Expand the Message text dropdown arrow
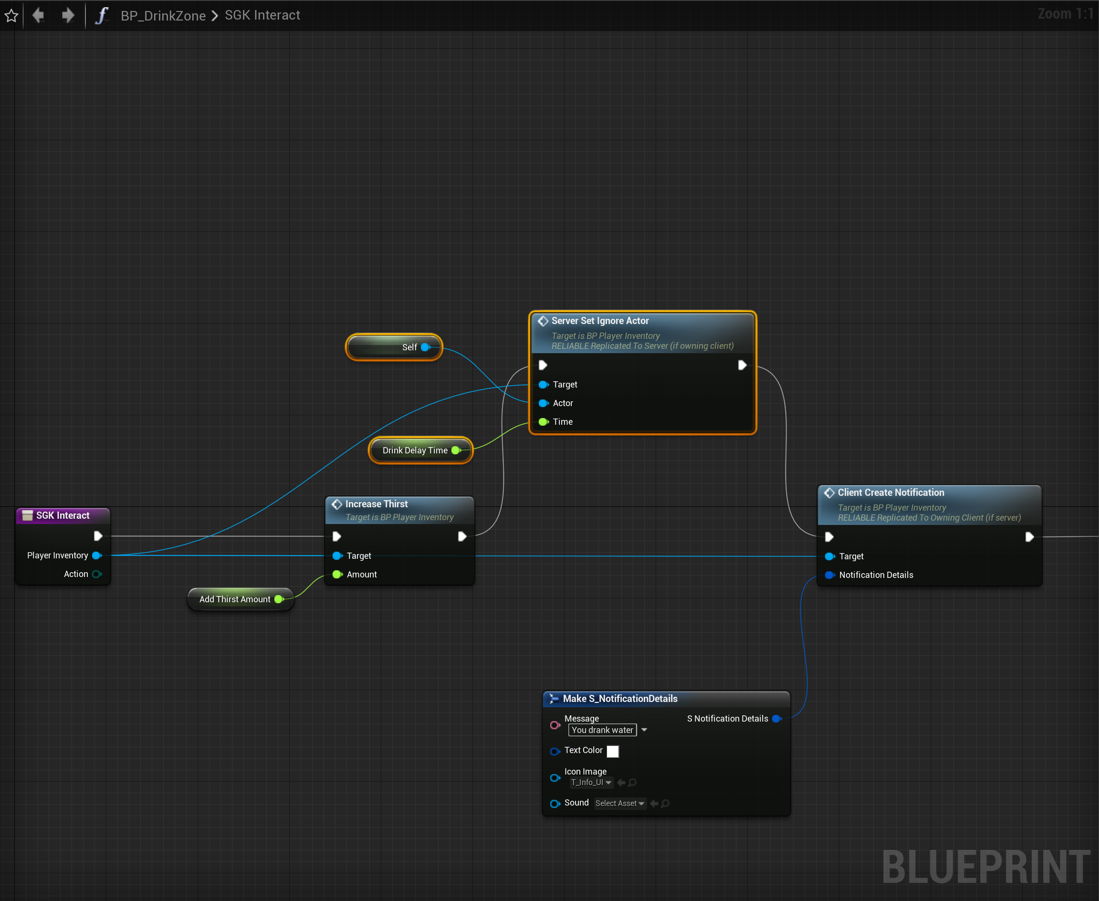 tap(644, 730)
